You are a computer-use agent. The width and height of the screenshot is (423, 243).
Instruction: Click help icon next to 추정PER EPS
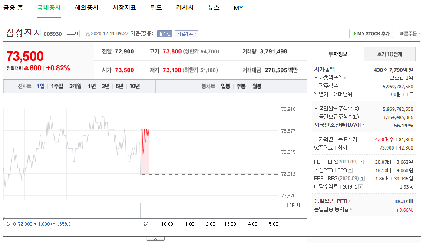coord(350,170)
